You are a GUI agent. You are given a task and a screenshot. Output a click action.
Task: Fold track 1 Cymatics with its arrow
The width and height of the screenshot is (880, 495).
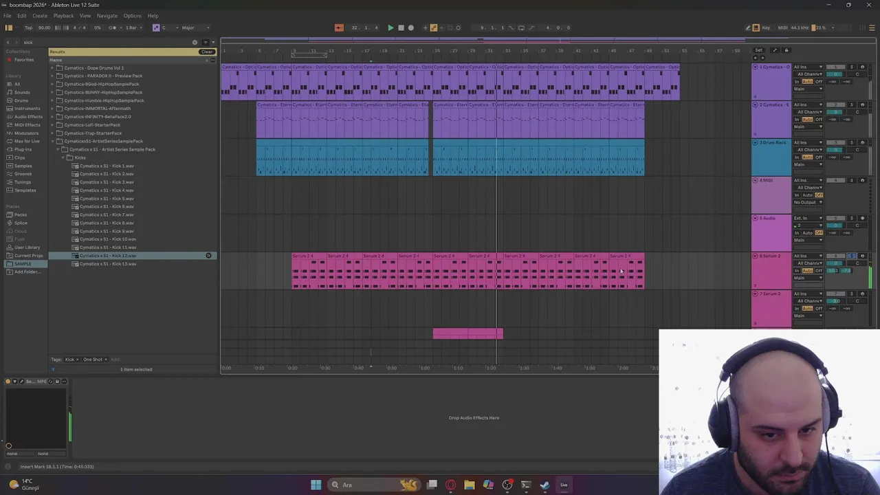(x=756, y=67)
